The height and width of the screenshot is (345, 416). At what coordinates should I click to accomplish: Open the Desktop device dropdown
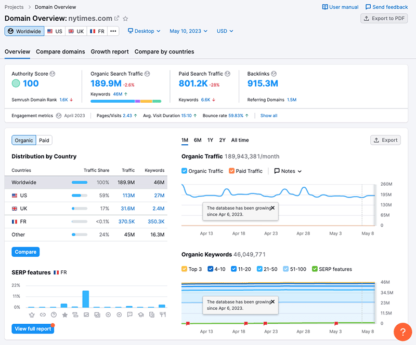(x=144, y=31)
